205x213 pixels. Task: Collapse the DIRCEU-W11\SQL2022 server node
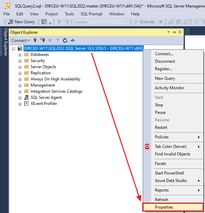click(x=13, y=49)
